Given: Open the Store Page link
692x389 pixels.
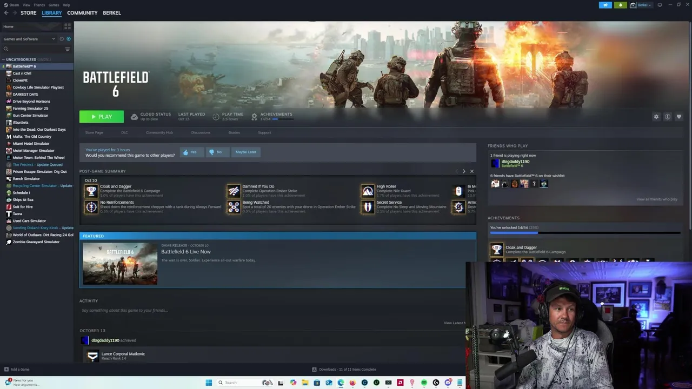Looking at the screenshot, I should tap(94, 132).
